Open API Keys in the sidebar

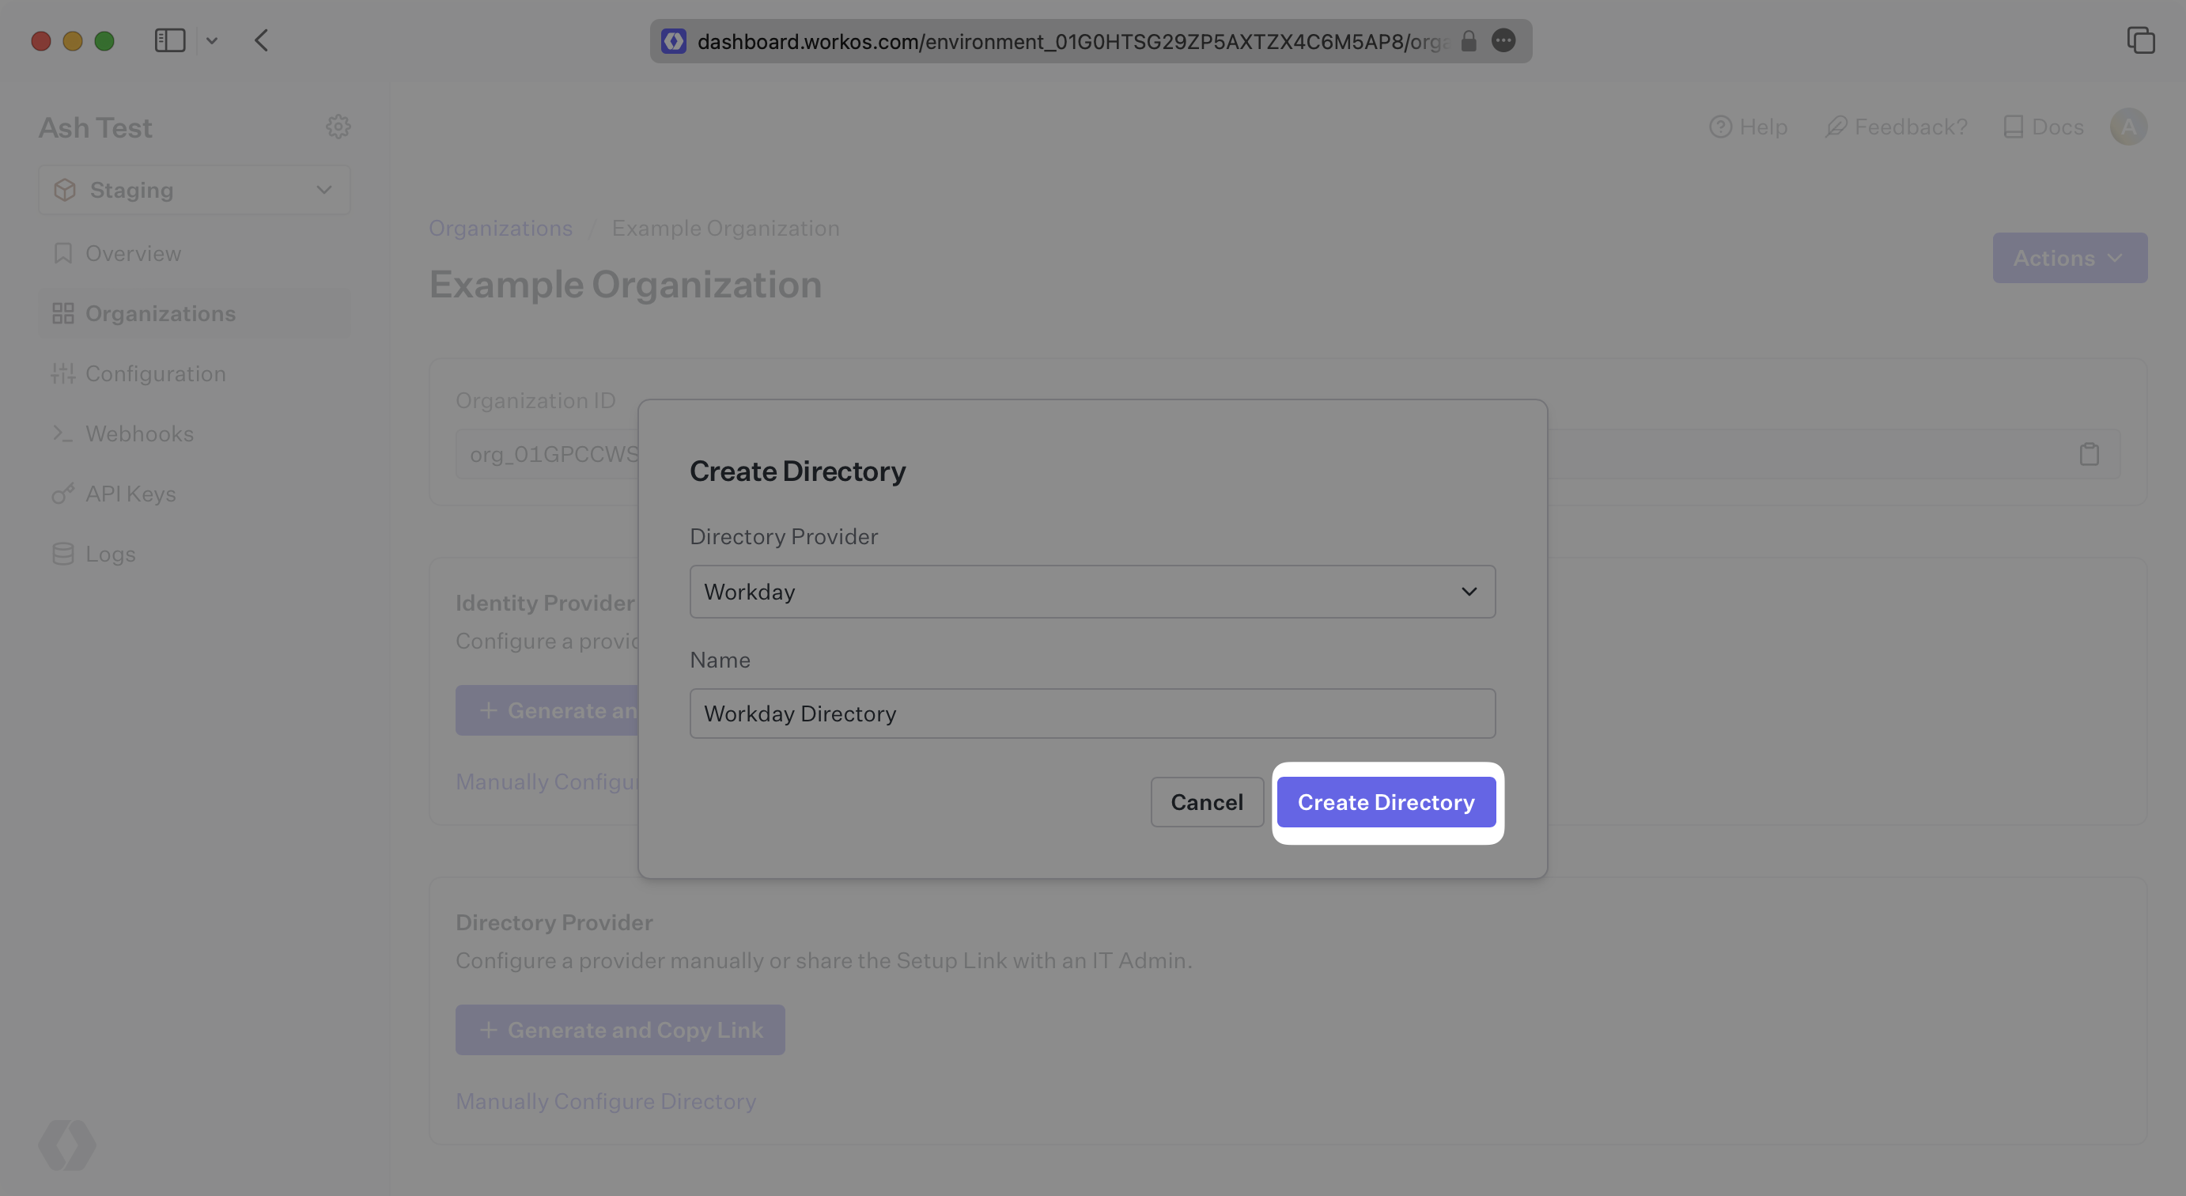point(130,494)
